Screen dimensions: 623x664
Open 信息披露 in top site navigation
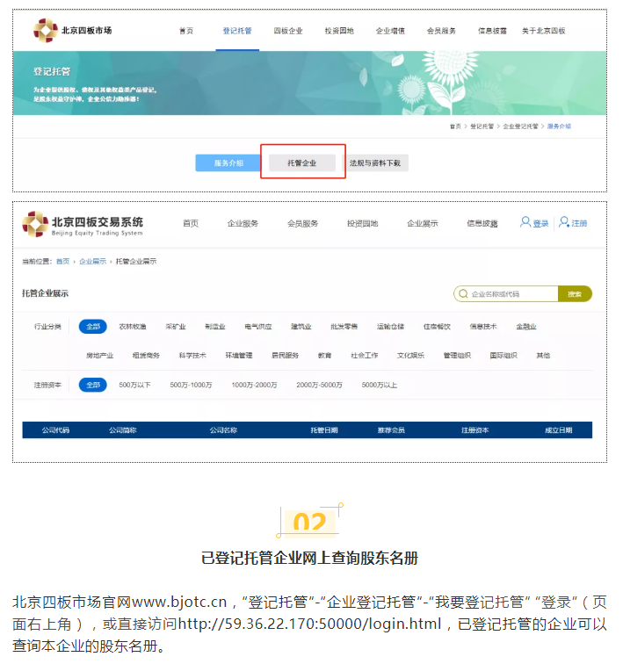click(492, 31)
